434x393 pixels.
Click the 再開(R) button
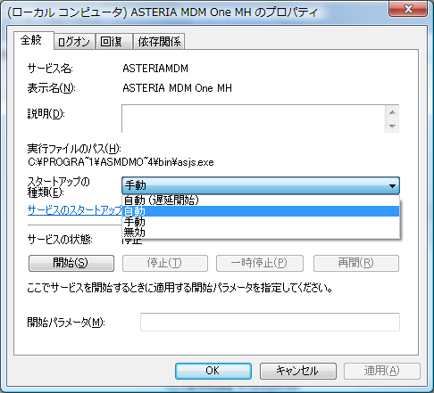click(x=356, y=263)
